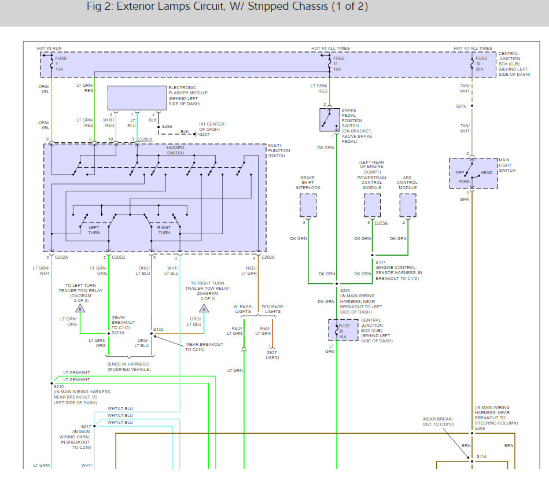Click the (NOT USED) note

[272, 355]
